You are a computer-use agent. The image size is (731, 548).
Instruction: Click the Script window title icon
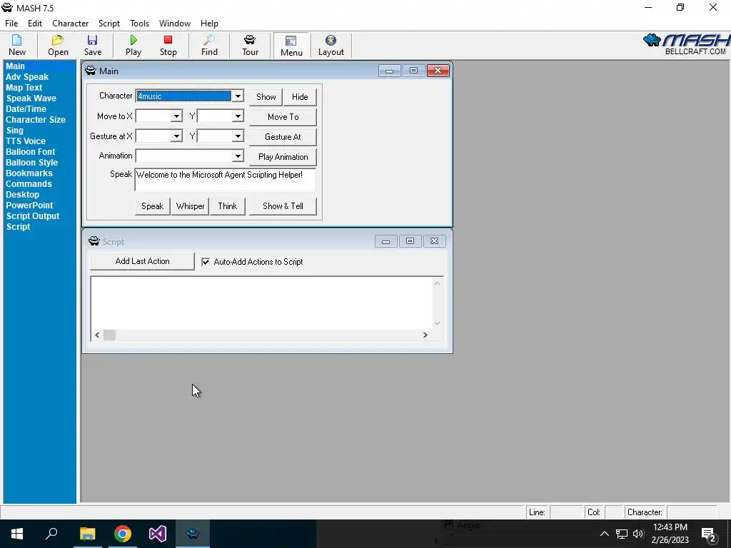[94, 241]
